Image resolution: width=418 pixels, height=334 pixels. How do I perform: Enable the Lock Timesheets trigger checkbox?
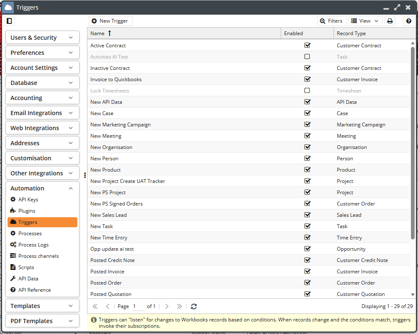[307, 90]
